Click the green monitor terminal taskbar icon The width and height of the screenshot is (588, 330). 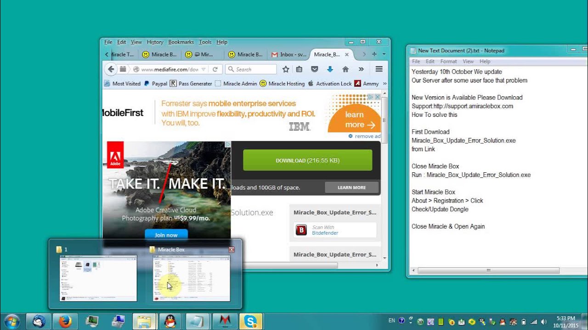(x=92, y=322)
